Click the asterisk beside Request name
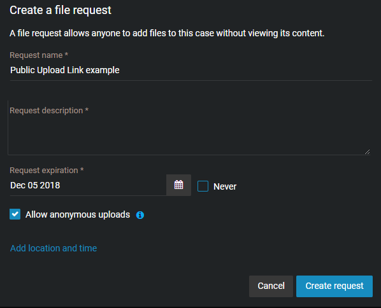 (66, 54)
